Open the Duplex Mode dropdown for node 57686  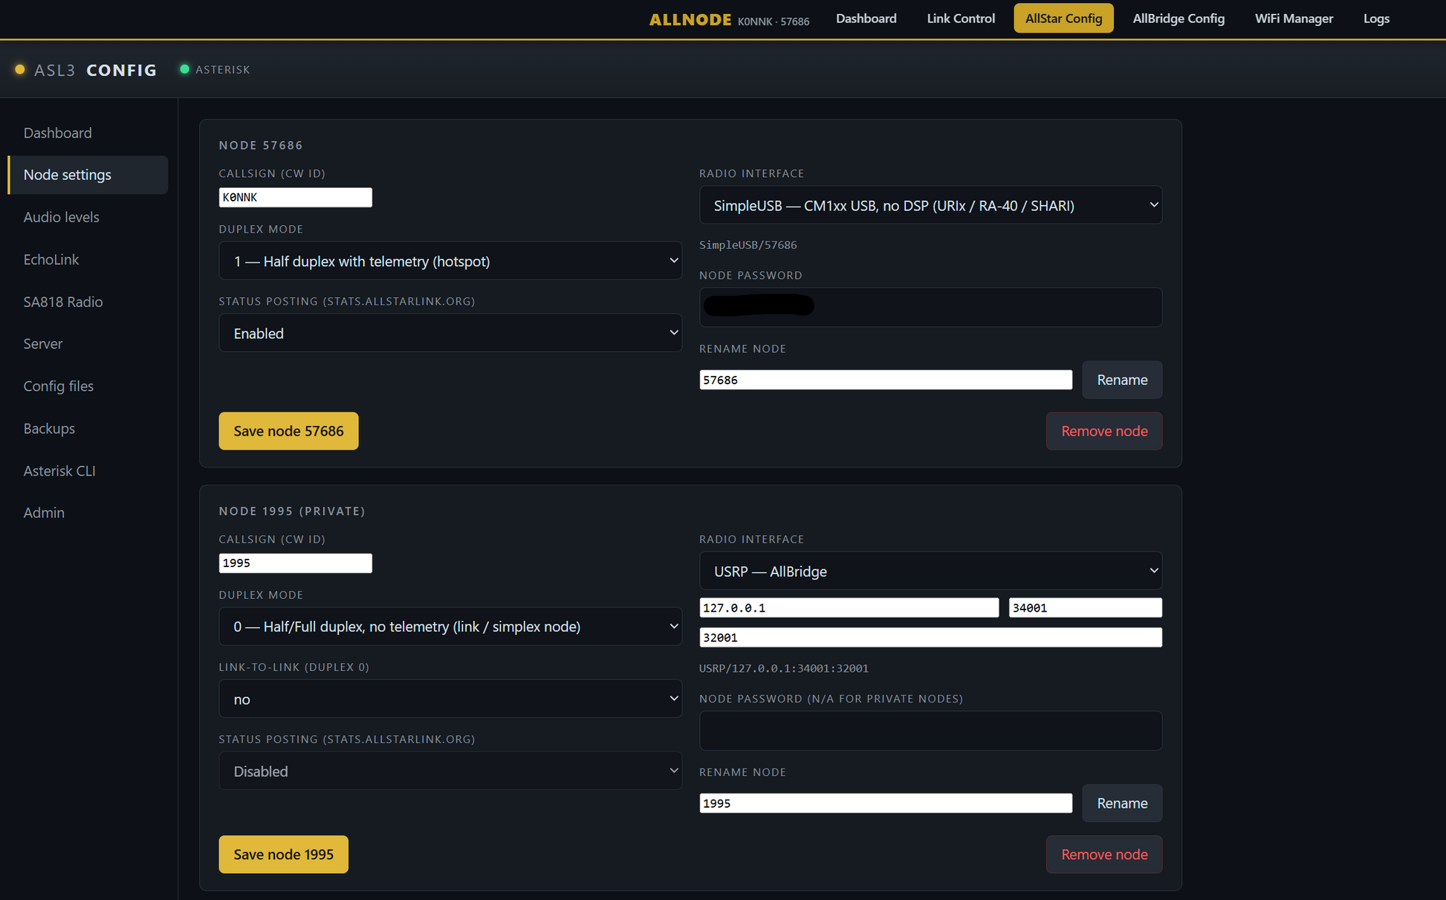pyautogui.click(x=450, y=261)
